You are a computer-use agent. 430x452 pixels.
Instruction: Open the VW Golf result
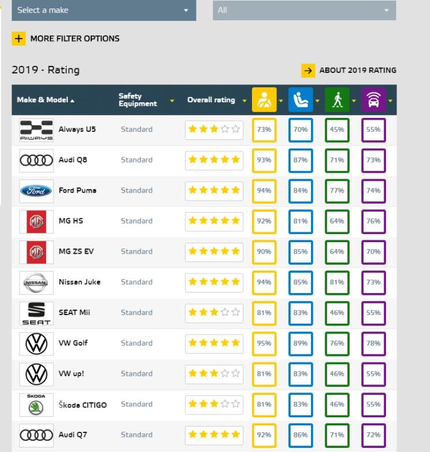tap(73, 343)
